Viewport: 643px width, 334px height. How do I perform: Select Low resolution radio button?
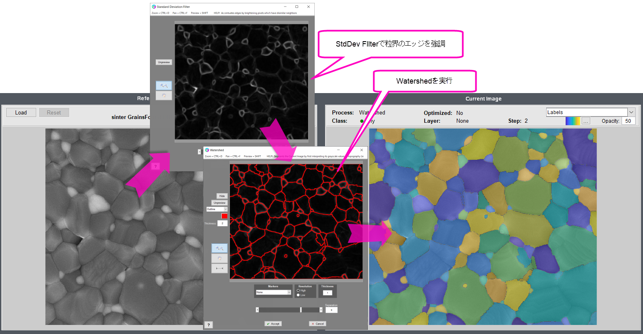coord(298,295)
